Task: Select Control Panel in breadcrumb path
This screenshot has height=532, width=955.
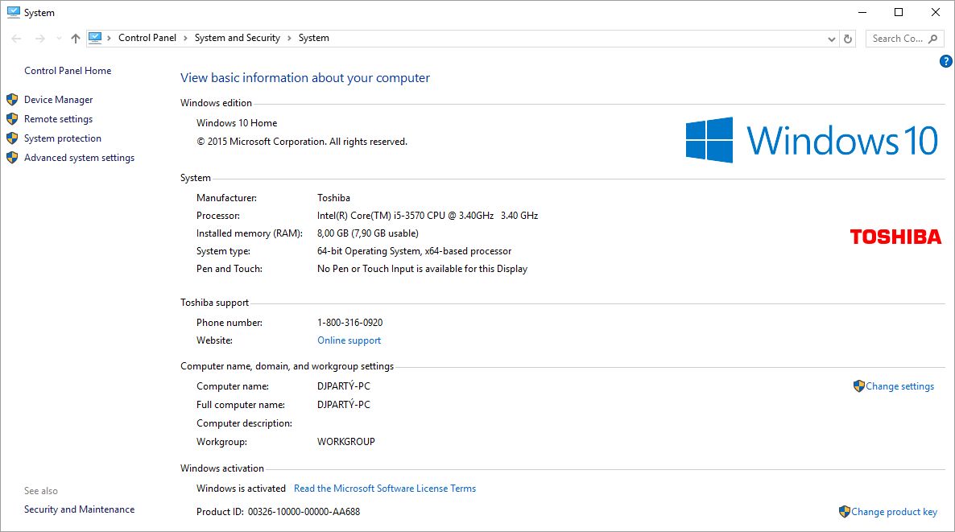Action: tap(147, 38)
